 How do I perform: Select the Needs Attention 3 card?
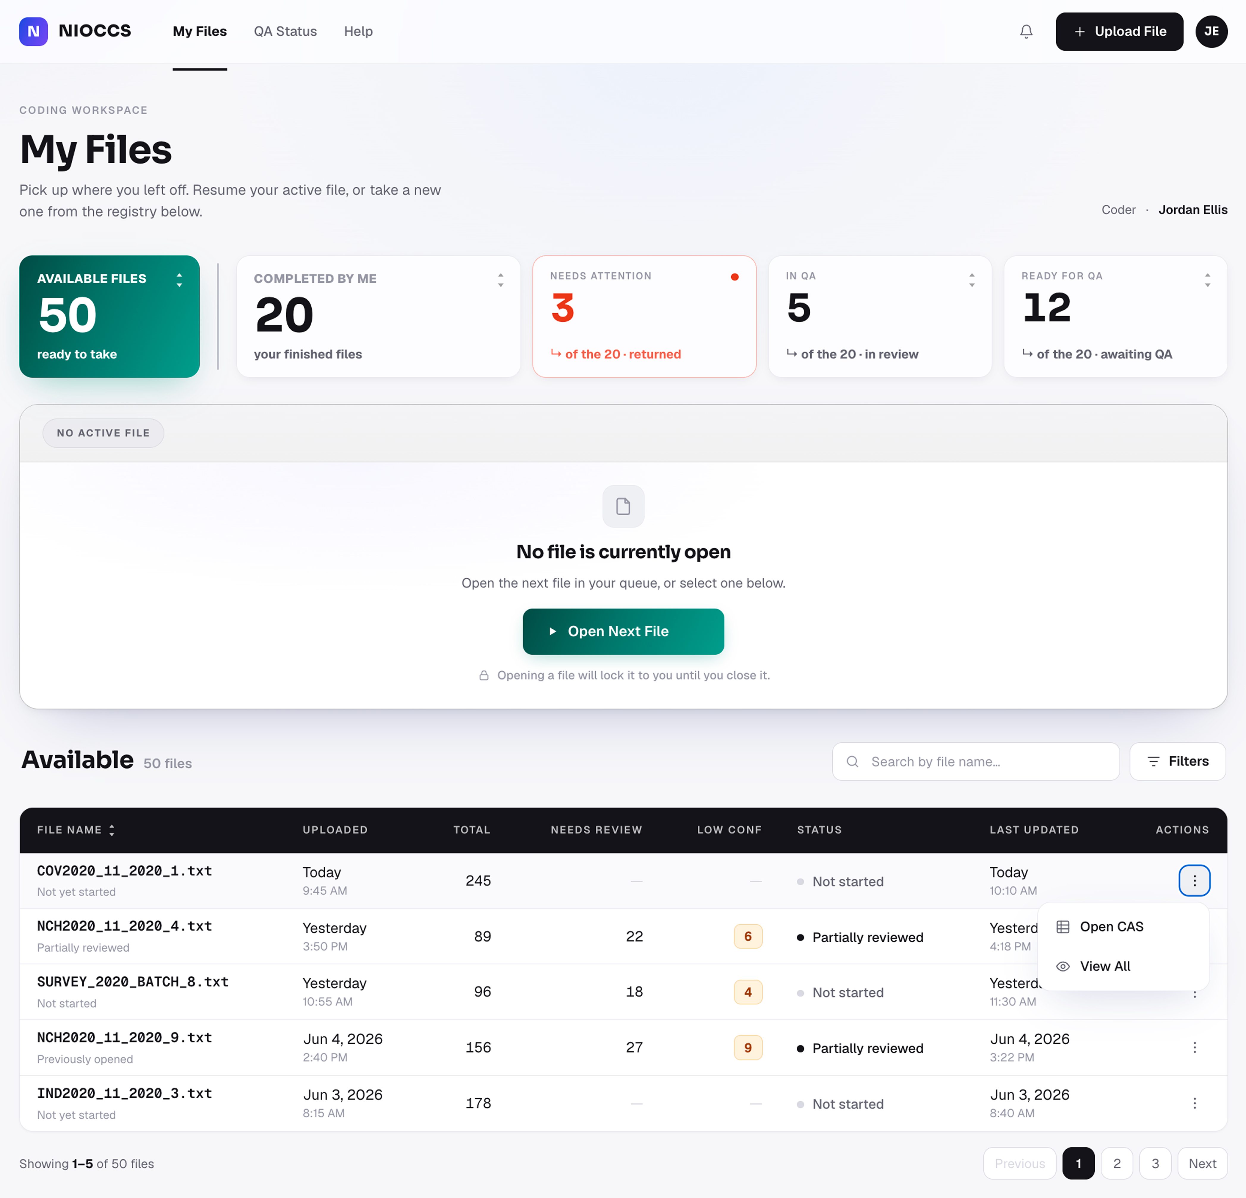pyautogui.click(x=644, y=316)
